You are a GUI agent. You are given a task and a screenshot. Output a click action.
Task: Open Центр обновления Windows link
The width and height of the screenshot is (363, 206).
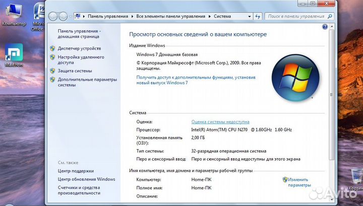[x=86, y=179]
